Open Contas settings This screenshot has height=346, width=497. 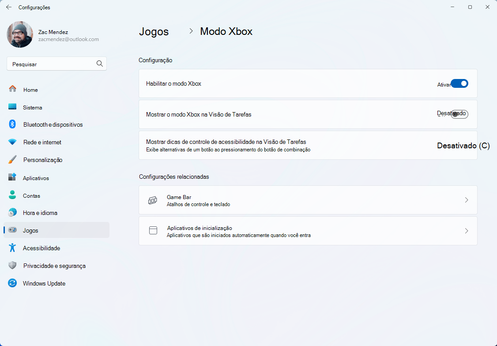pyautogui.click(x=56, y=196)
